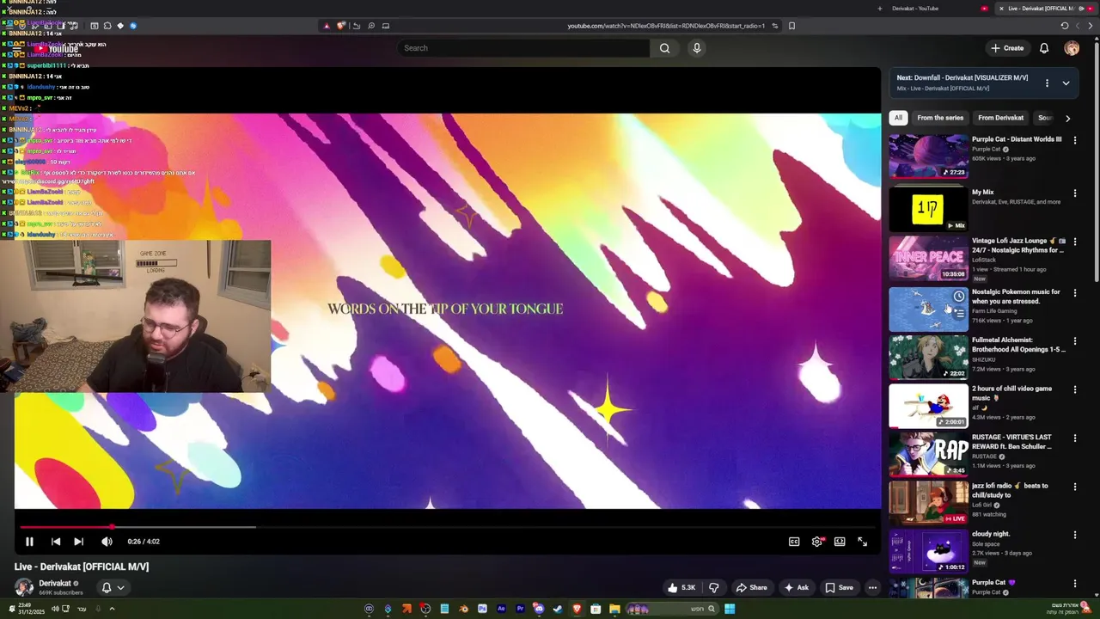This screenshot has height=619, width=1100.
Task: Open options for the RUSTAGE video
Action: click(1074, 438)
